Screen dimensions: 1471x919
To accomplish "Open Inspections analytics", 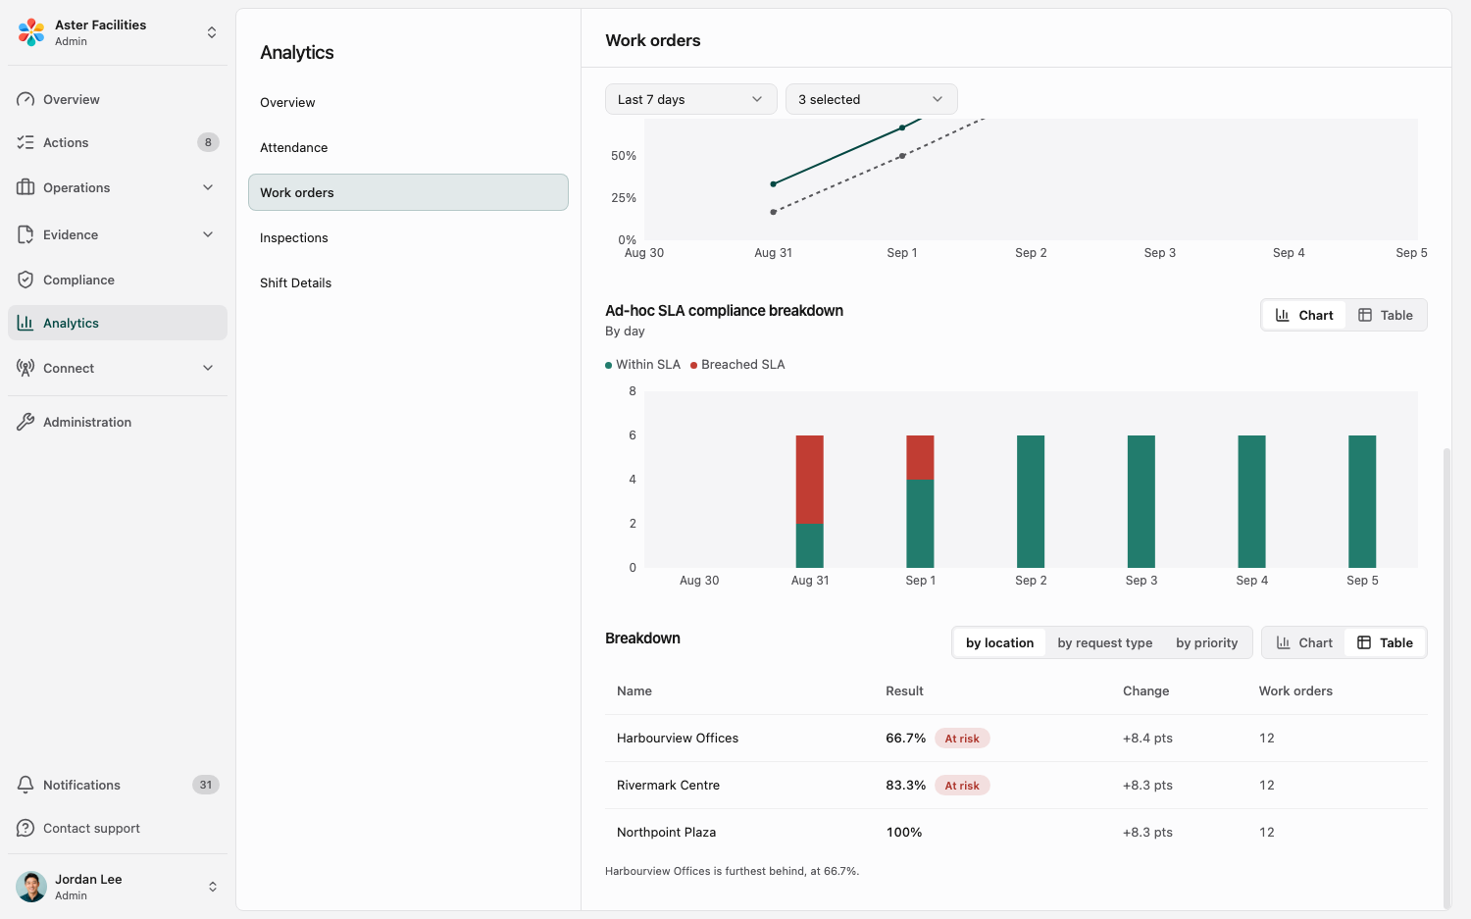I will coord(408,237).
